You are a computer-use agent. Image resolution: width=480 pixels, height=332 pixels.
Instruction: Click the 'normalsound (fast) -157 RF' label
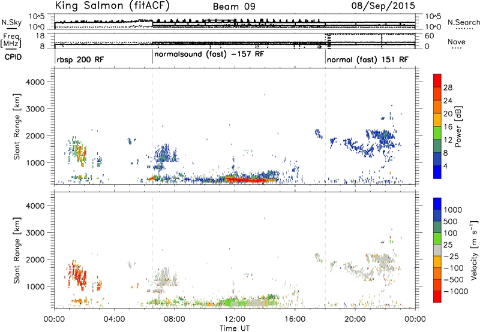[x=209, y=55]
